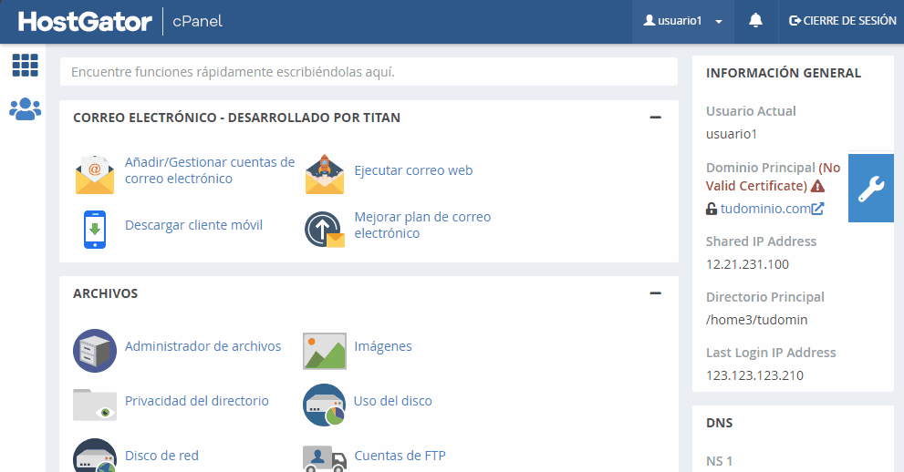
Task: Open Ejecutar correo web link
Action: pos(413,170)
